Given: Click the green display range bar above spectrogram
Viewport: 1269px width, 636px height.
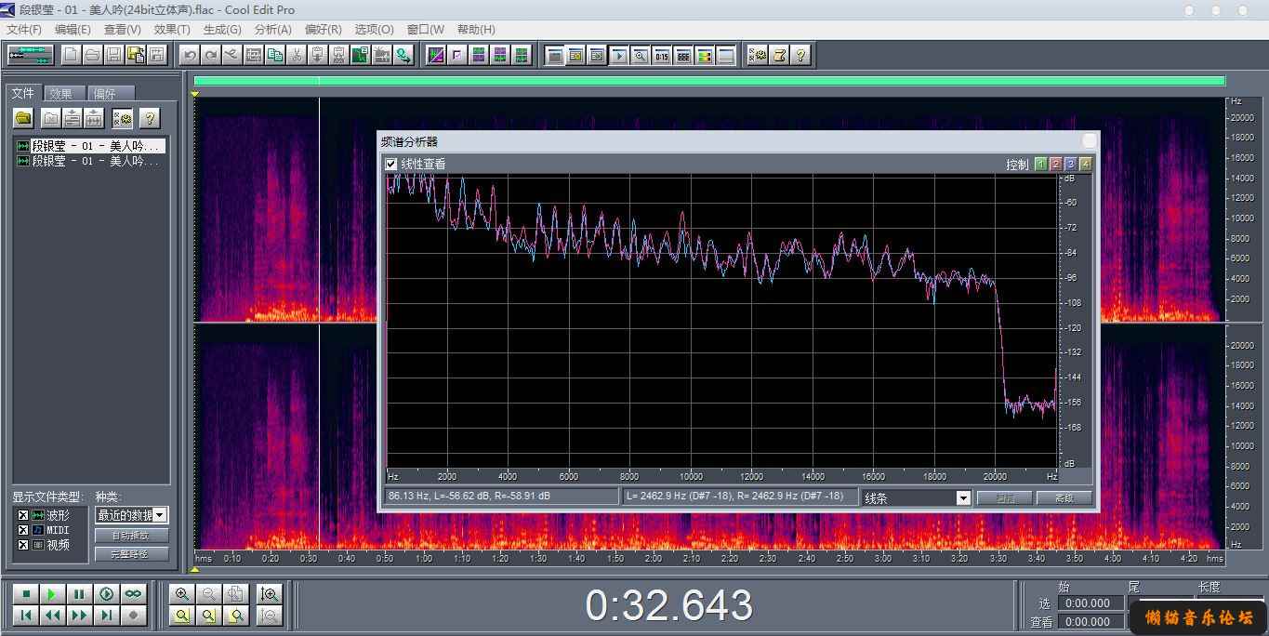Looking at the screenshot, I should [x=709, y=81].
